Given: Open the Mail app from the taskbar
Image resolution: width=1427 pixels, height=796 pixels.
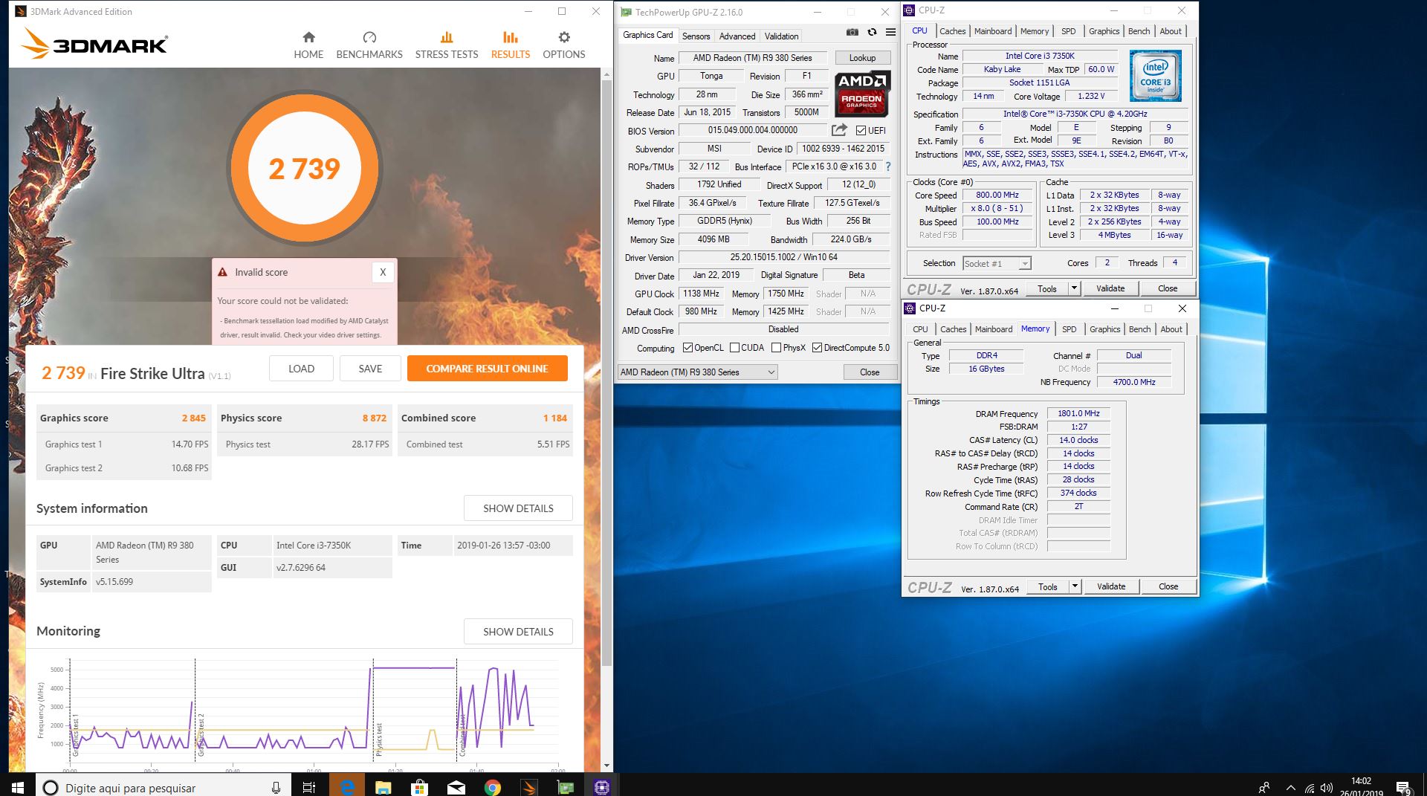Looking at the screenshot, I should pyautogui.click(x=456, y=787).
